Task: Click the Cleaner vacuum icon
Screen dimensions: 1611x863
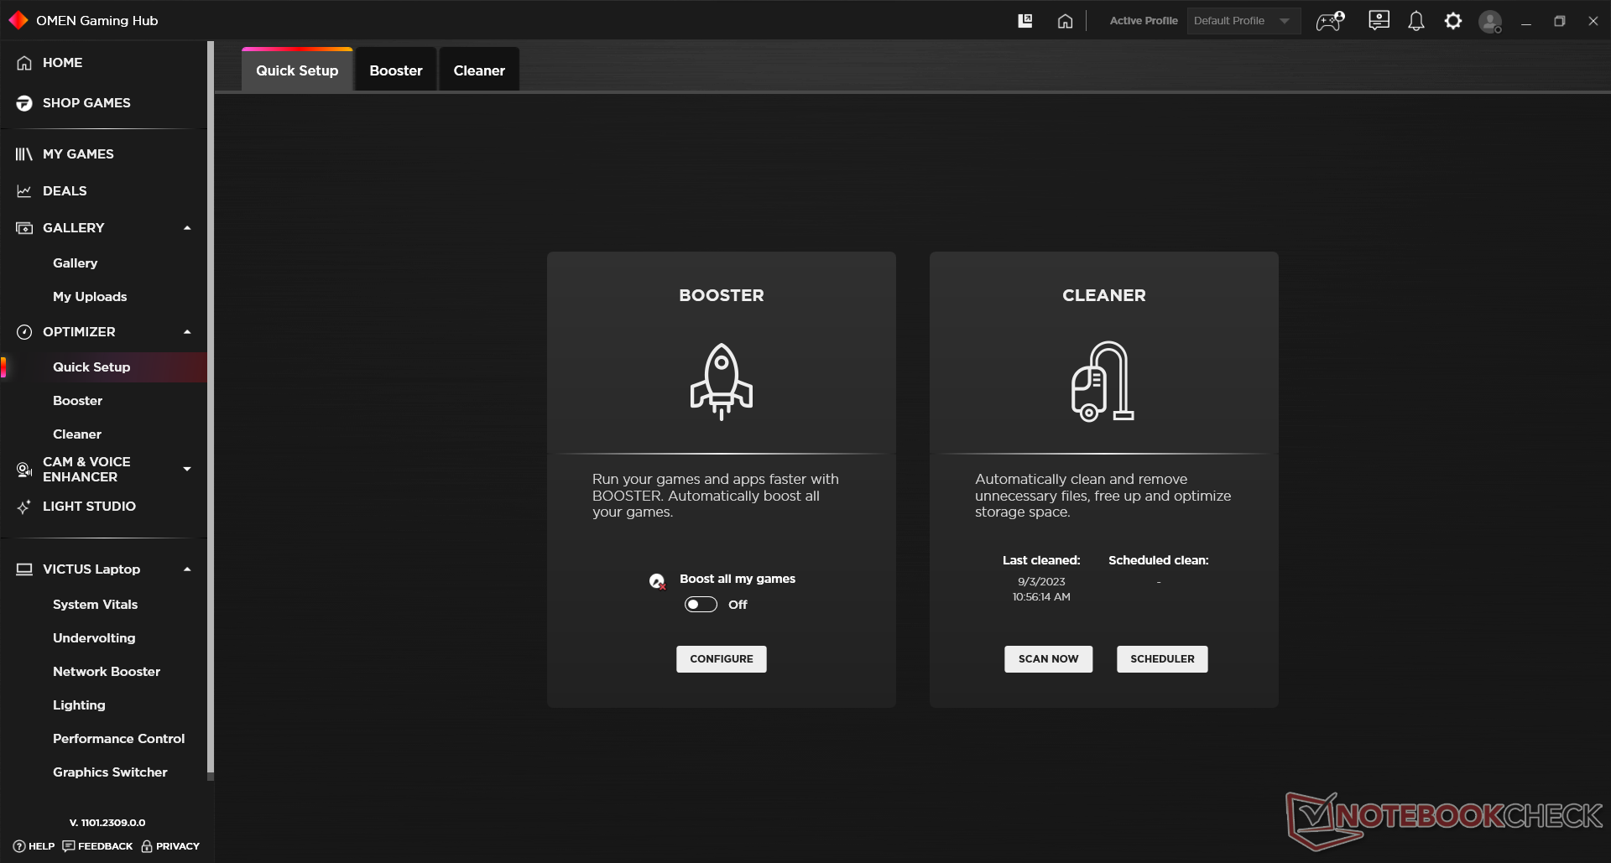Action: [x=1103, y=382]
